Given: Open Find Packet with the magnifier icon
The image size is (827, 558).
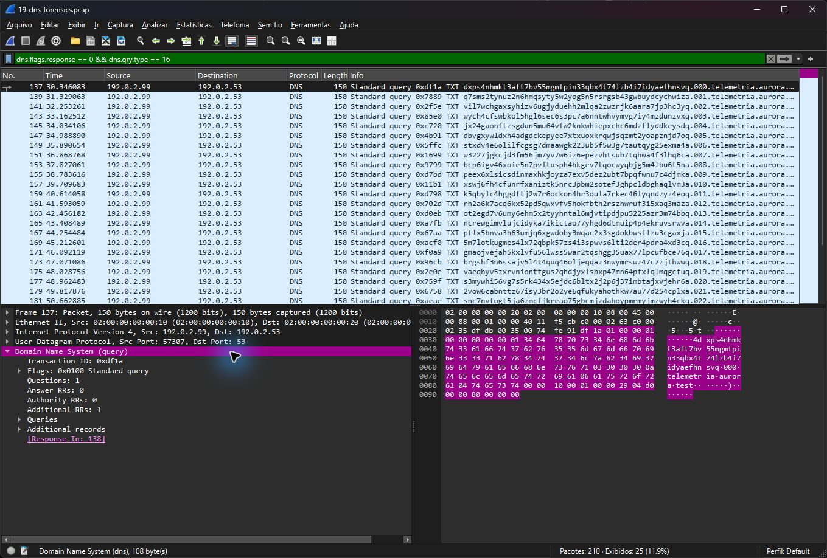Looking at the screenshot, I should [141, 41].
